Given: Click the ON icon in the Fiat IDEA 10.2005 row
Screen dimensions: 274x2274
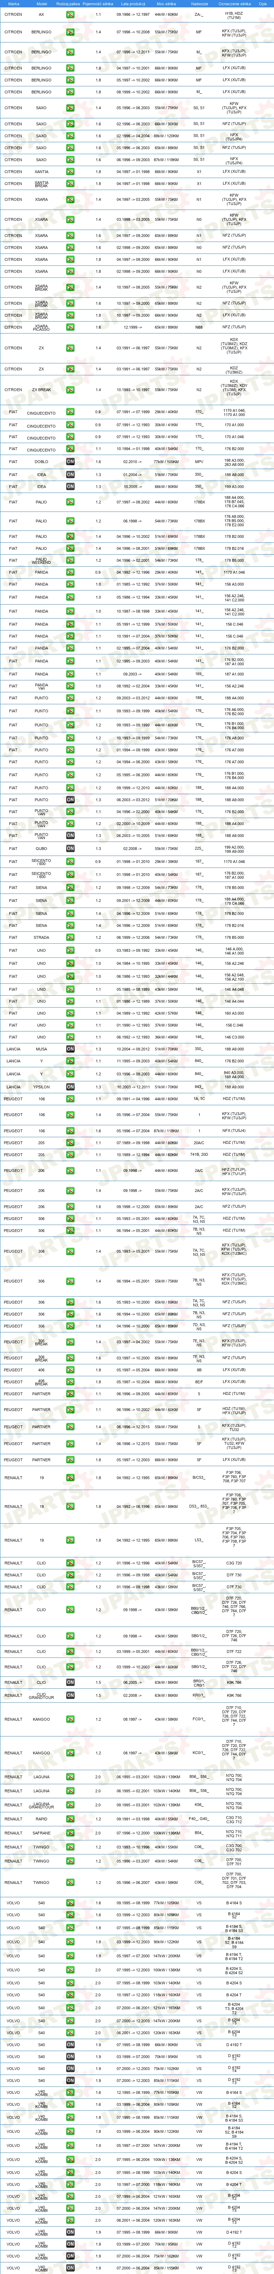Looking at the screenshot, I should [70, 486].
